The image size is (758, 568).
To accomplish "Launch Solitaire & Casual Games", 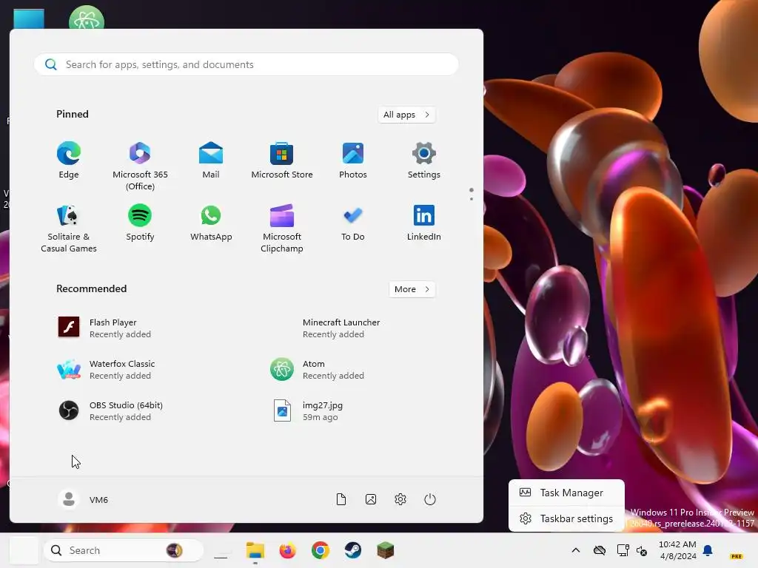I will [69, 228].
